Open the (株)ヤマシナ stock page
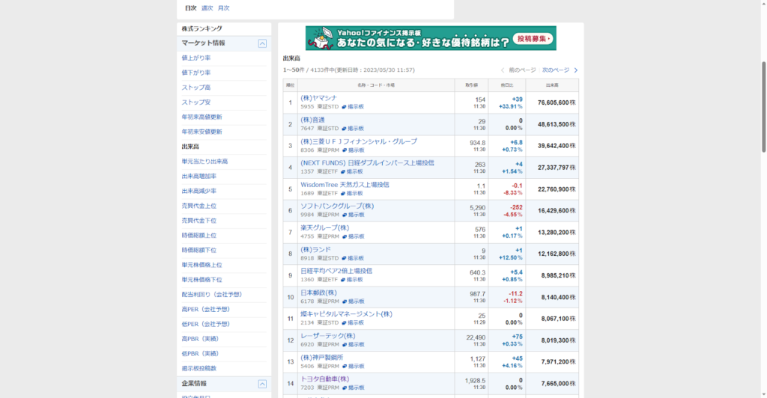 (318, 98)
